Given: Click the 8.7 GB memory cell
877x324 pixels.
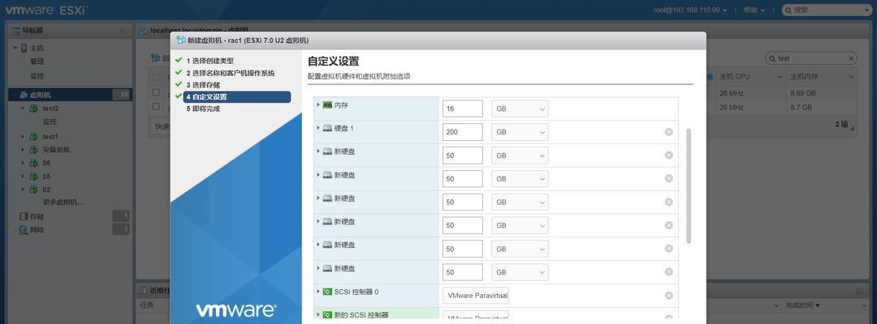Looking at the screenshot, I should coord(801,107).
